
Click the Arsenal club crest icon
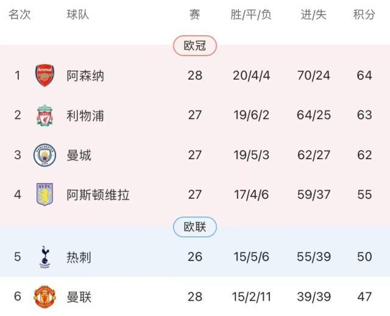point(44,76)
